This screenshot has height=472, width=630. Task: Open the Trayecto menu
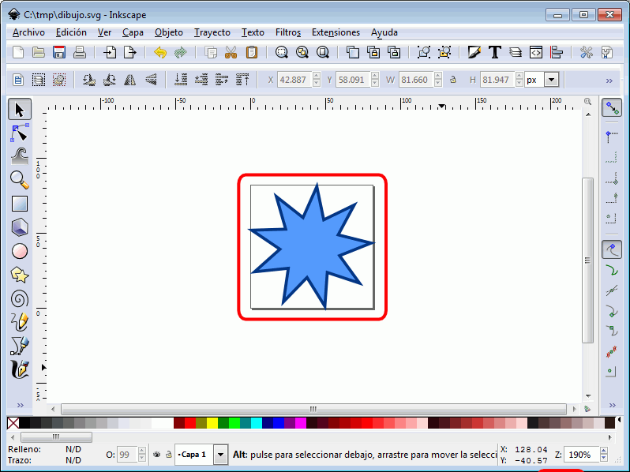212,32
